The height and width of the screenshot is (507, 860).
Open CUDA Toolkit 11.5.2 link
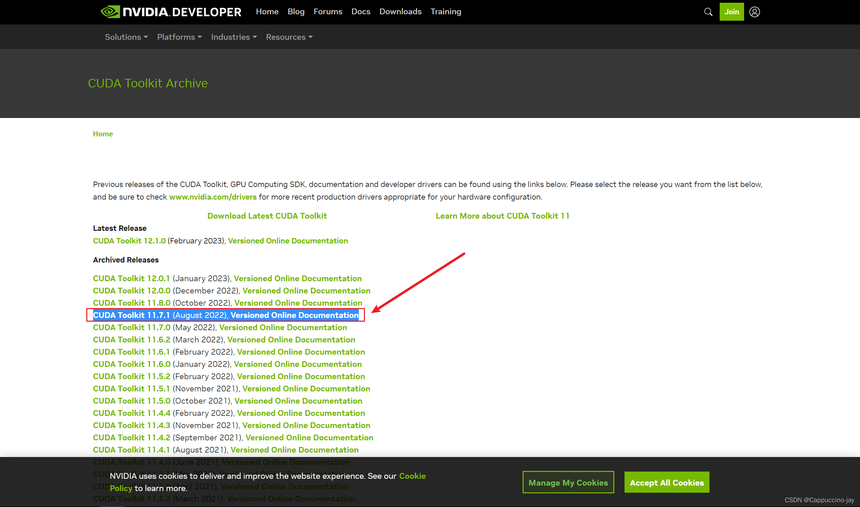[x=131, y=377]
